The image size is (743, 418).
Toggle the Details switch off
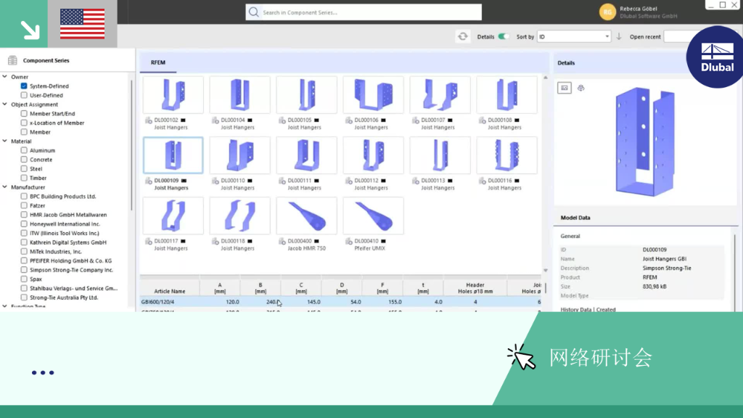(x=504, y=36)
